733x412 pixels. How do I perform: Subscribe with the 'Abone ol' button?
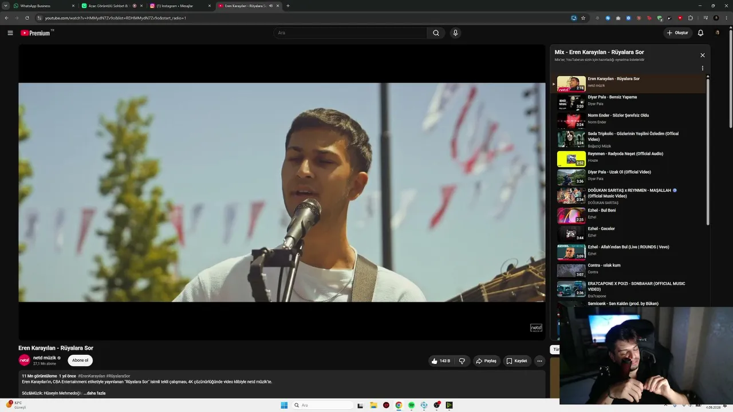point(80,360)
